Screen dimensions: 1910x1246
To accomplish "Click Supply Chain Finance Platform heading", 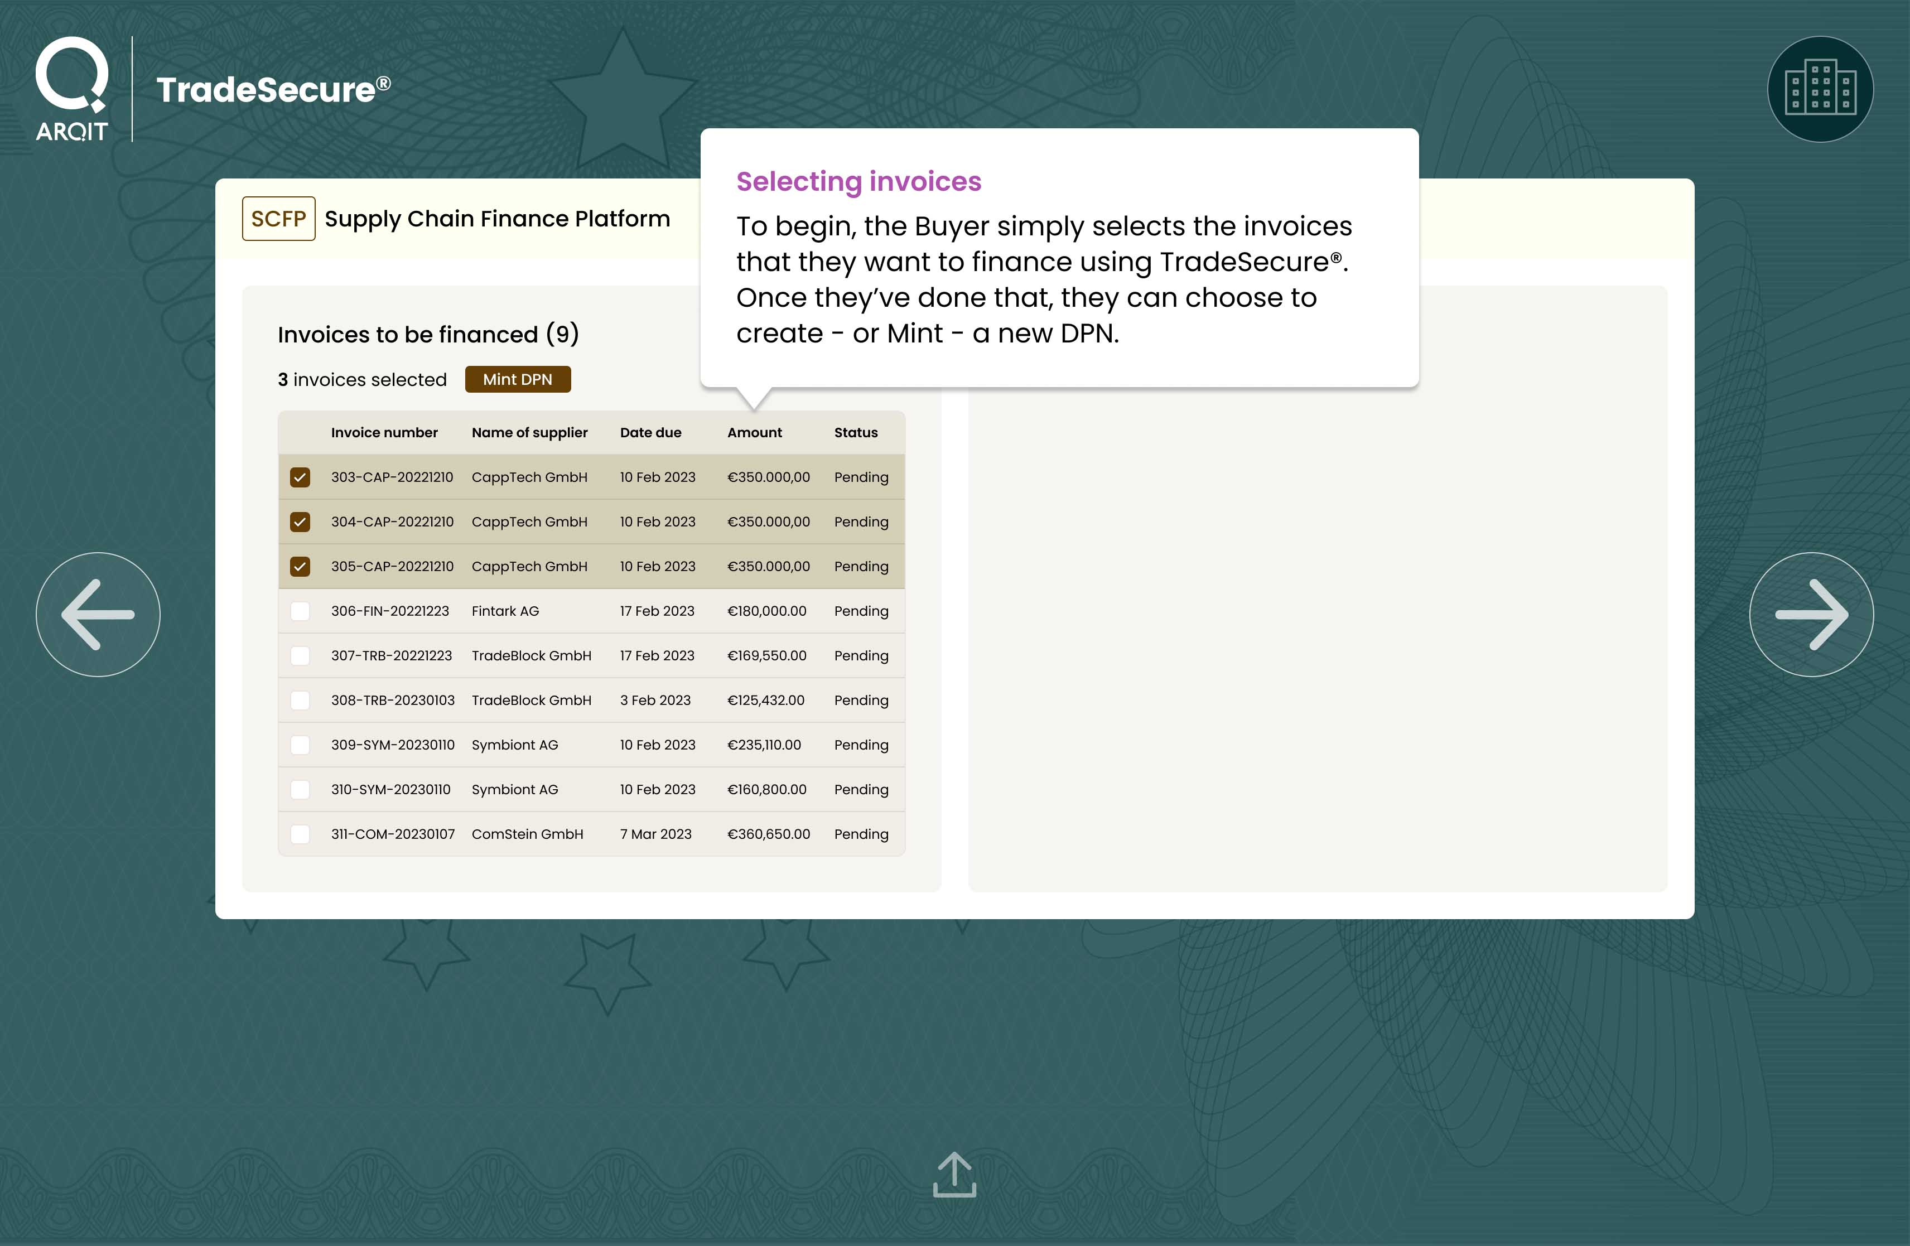I will click(497, 218).
